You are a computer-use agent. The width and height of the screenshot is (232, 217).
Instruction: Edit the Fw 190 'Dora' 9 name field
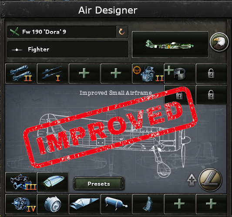pos(62,32)
